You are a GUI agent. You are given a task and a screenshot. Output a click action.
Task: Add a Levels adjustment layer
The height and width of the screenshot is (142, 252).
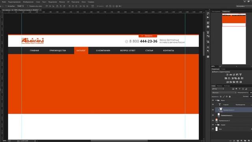231,75
